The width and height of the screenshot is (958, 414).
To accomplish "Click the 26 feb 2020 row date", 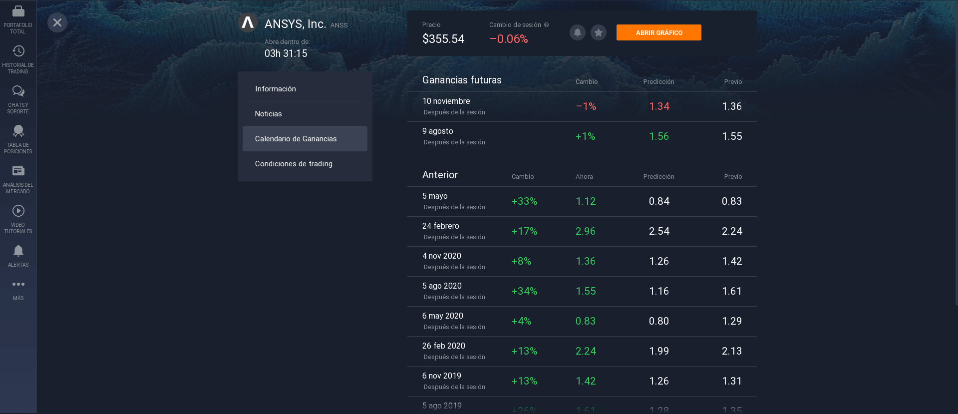I will [x=444, y=346].
